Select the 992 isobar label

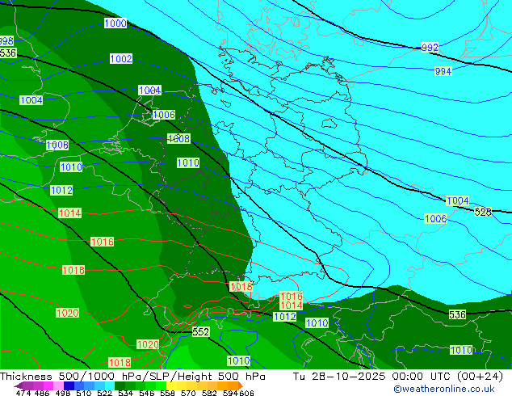(x=430, y=48)
